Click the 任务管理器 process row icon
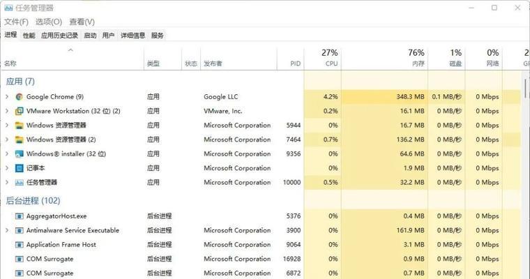Viewport: 530px width, 279px height. [x=20, y=183]
